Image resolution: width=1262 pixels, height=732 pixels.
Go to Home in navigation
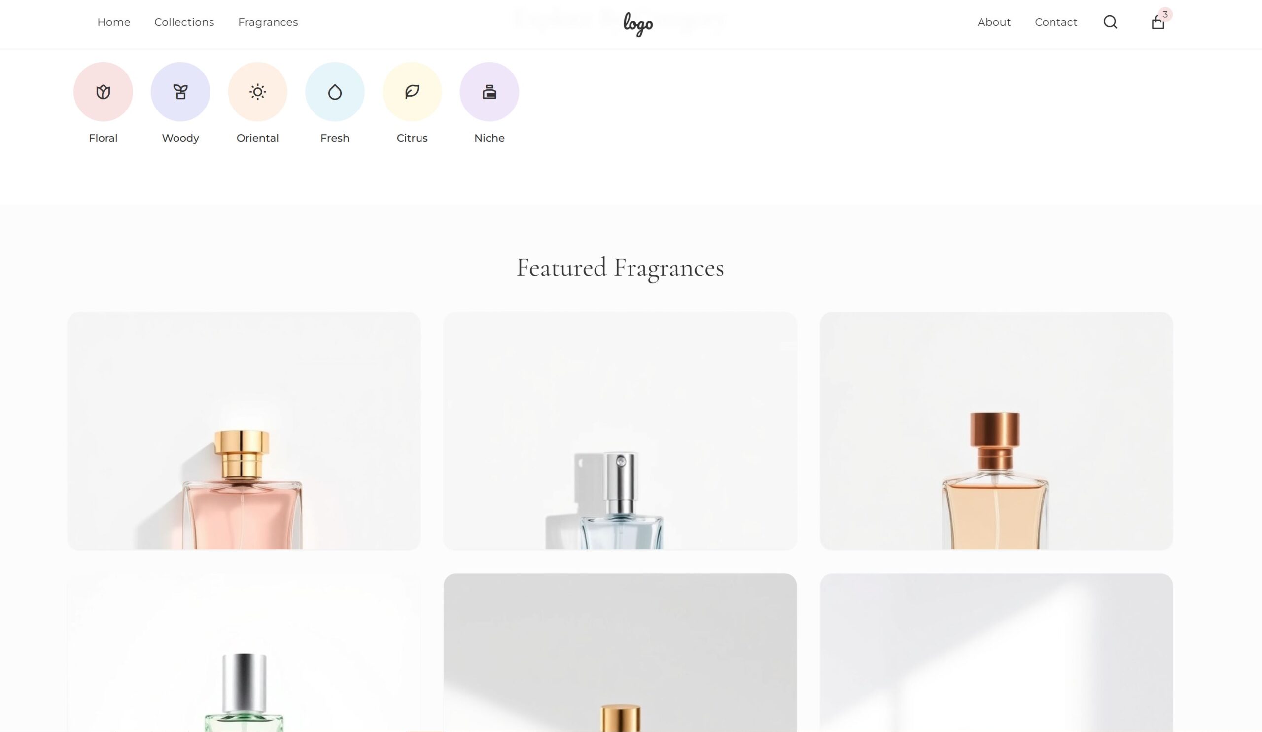click(114, 22)
